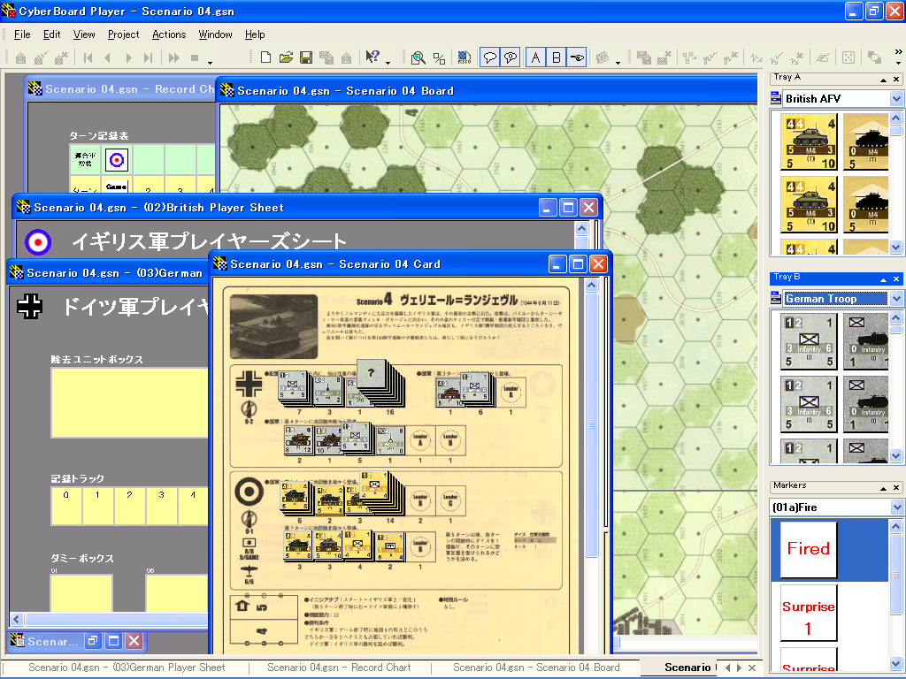The height and width of the screenshot is (679, 906).
Task: Select the Surprise 1 marker
Action: (x=809, y=613)
